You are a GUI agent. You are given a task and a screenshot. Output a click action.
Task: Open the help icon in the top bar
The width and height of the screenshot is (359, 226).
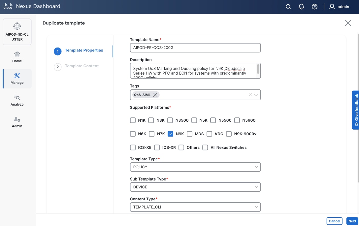click(x=314, y=6)
